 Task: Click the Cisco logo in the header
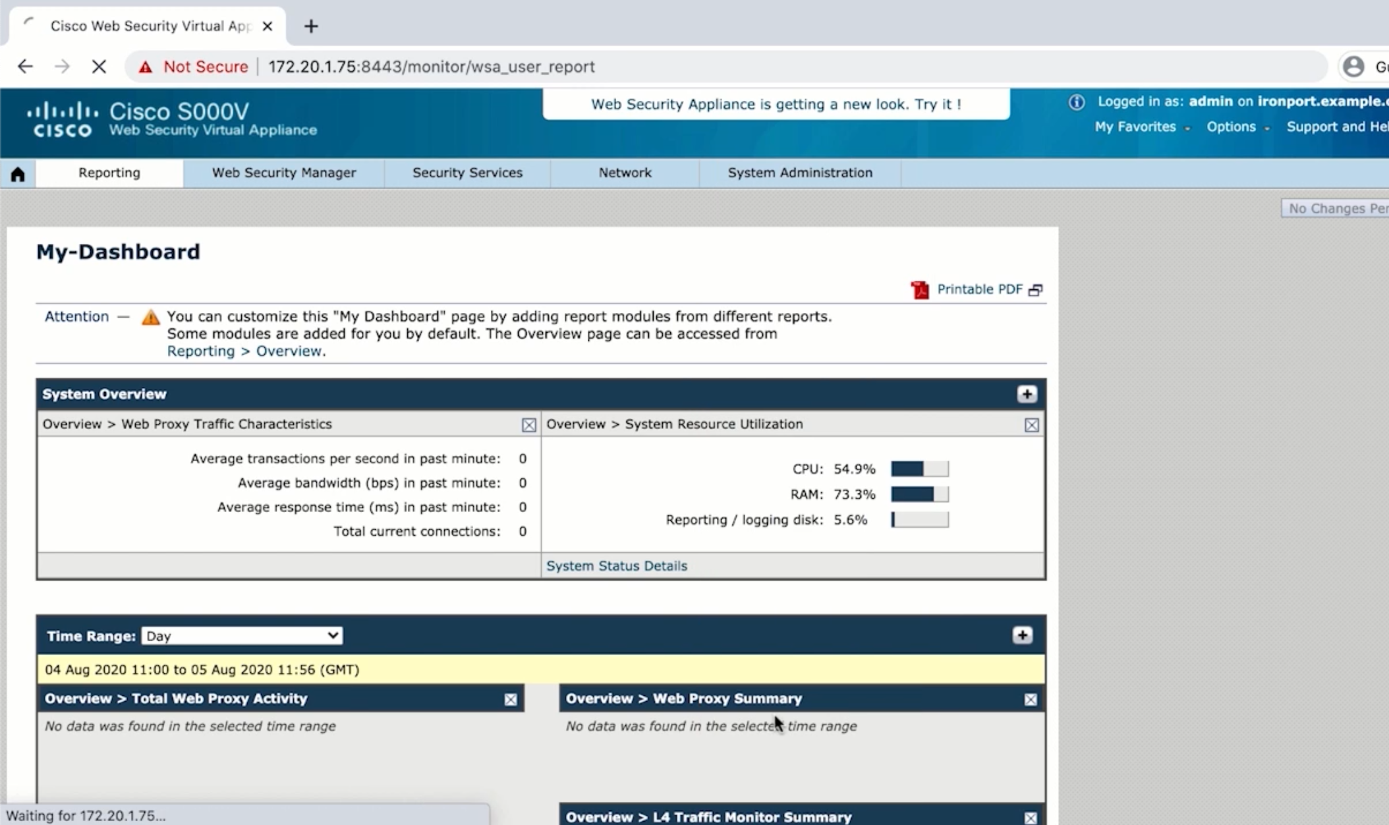pos(63,119)
